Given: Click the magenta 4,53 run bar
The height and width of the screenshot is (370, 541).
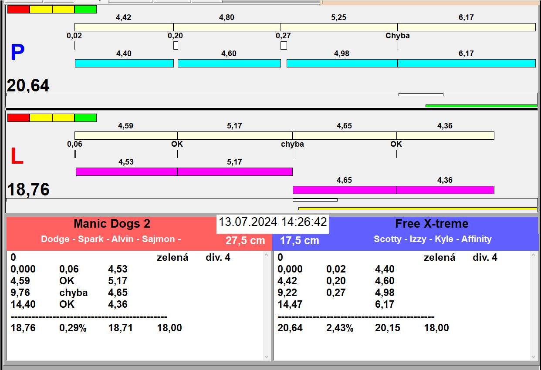Looking at the screenshot, I should (126, 172).
